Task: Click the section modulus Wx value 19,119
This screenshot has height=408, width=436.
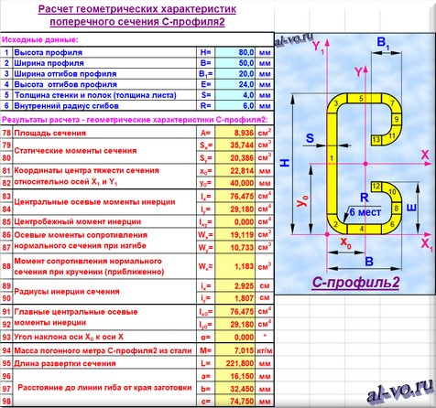Action: pos(234,234)
